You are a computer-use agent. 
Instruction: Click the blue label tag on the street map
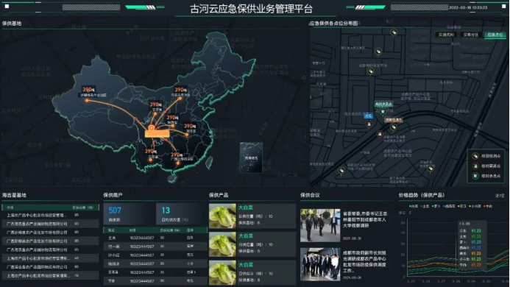point(369,116)
